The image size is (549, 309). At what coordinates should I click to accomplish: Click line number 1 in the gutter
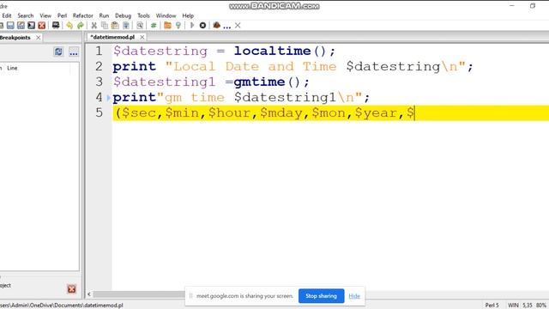99,51
